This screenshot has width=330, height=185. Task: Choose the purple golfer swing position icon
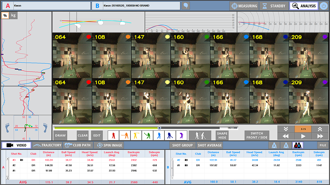(x=181, y=135)
